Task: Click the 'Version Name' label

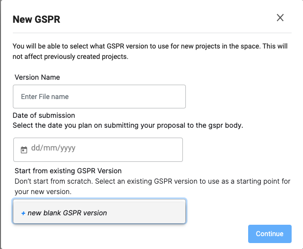Action: [37, 77]
